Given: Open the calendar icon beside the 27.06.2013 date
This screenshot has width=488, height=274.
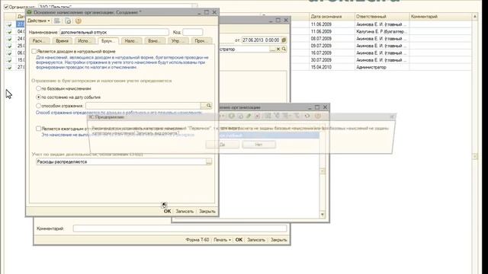Looking at the screenshot, I should pyautogui.click(x=284, y=40).
